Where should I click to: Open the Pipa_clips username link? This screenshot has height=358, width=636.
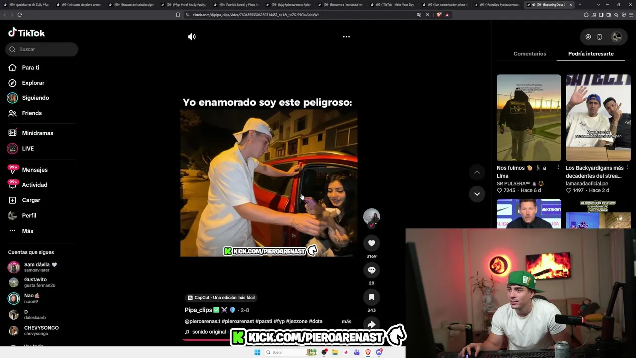point(198,310)
